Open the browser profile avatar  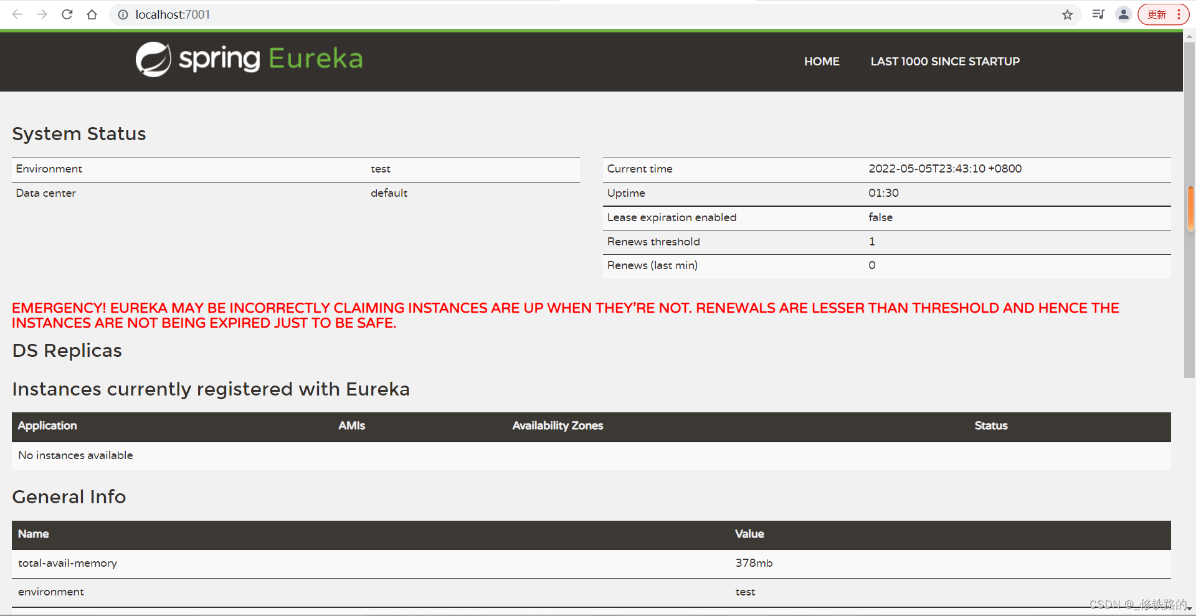tap(1124, 14)
